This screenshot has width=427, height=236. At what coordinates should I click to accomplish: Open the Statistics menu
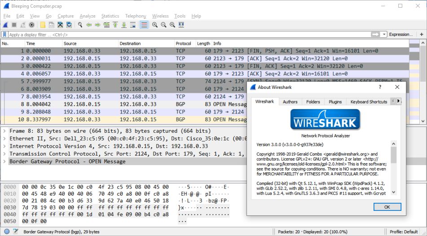(x=110, y=16)
